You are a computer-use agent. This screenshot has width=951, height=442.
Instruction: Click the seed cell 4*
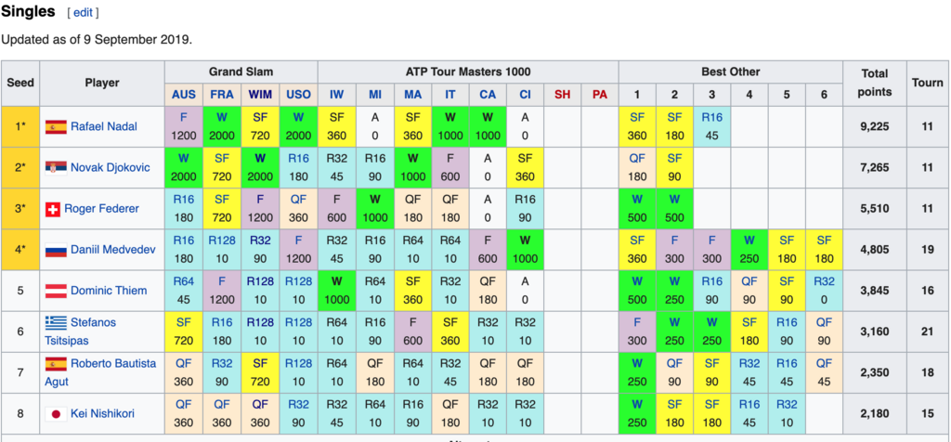tap(20, 249)
